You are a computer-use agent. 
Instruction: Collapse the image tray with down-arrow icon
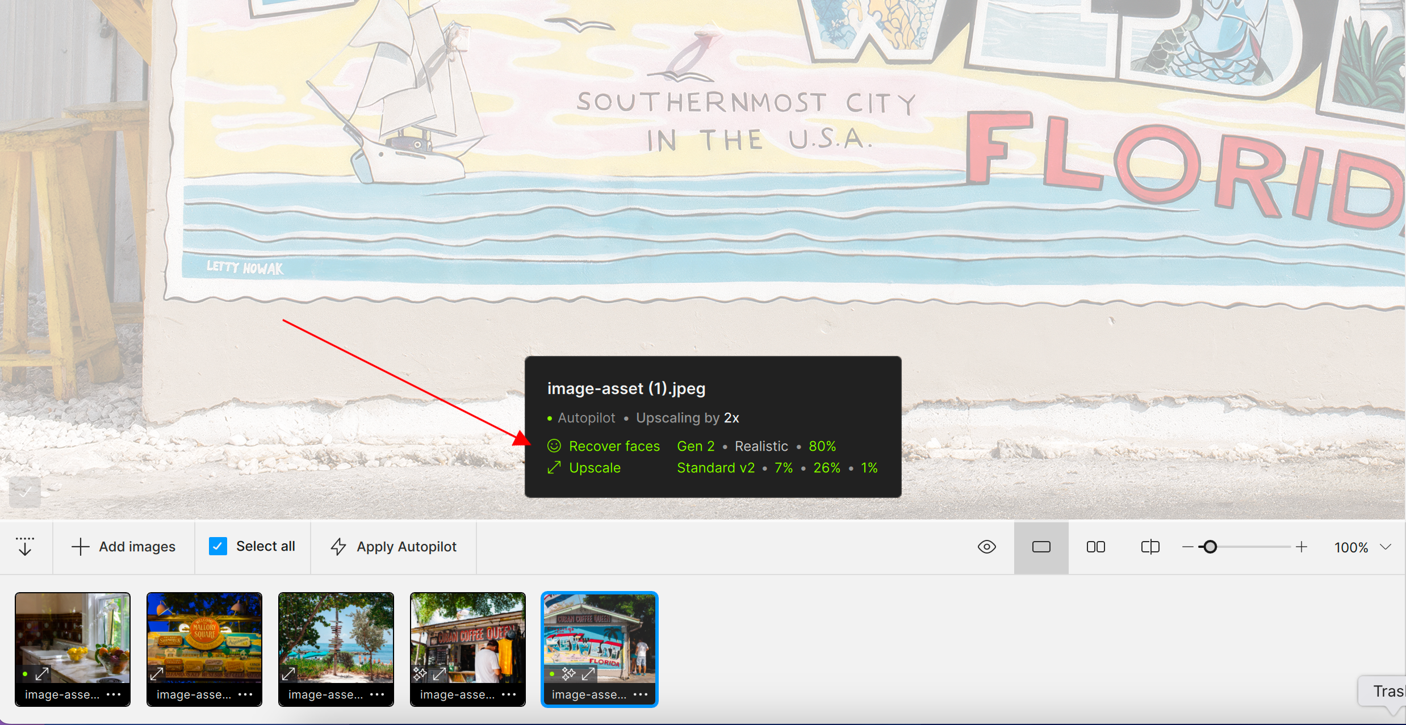click(x=25, y=546)
